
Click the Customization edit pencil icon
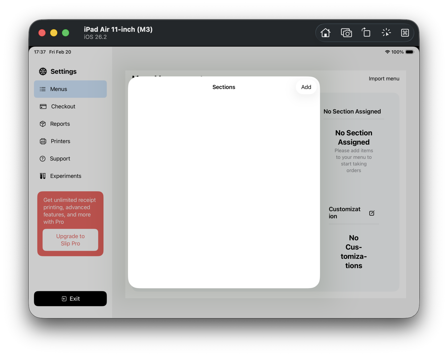tap(372, 213)
